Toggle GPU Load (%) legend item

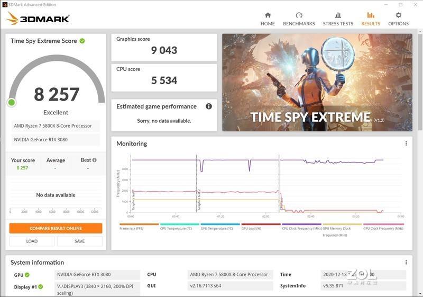261,227
